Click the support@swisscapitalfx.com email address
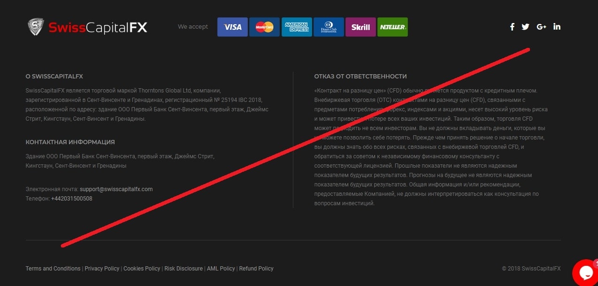Viewport: 598px width, 286px height. click(116, 189)
